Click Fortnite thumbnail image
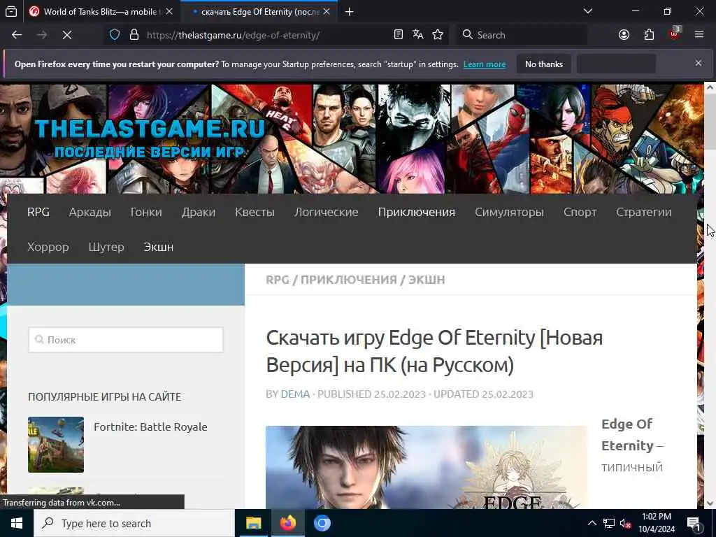 coord(56,444)
